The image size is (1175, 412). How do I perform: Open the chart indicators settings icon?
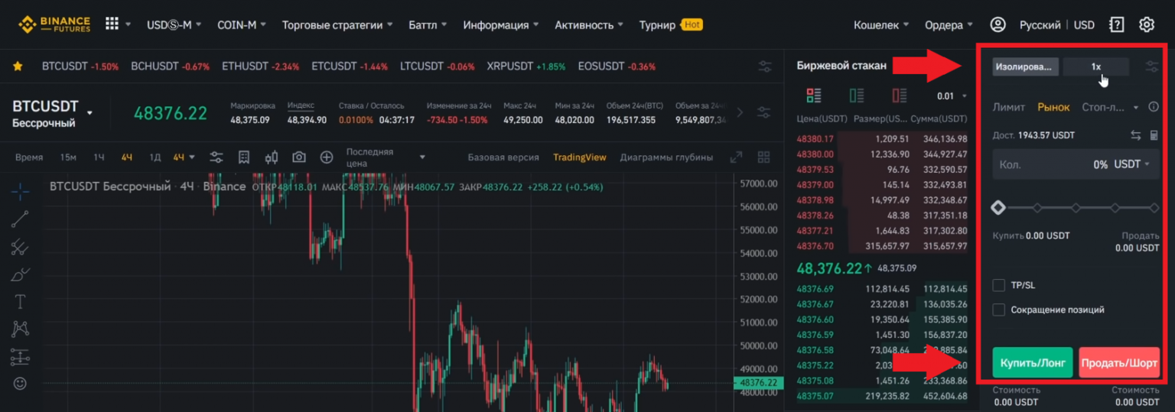(x=216, y=157)
